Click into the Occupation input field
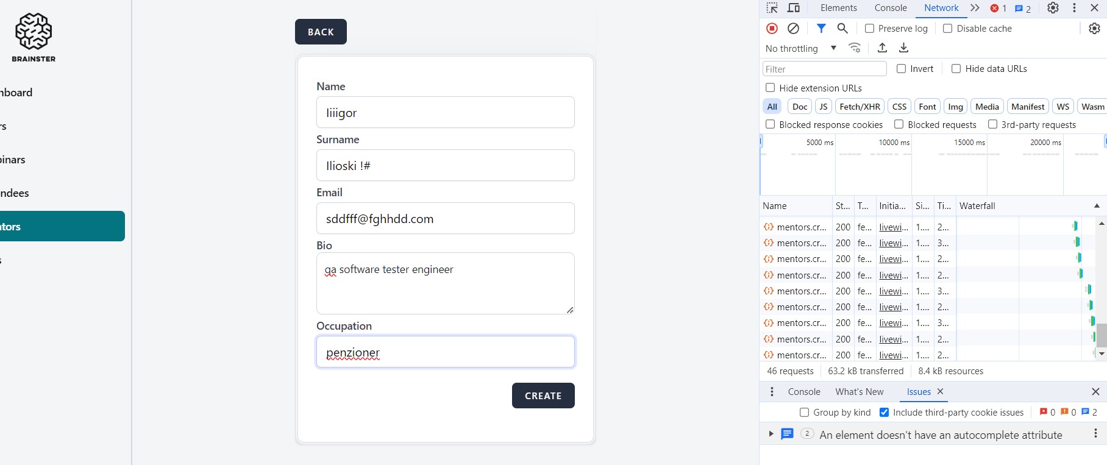 coord(445,352)
